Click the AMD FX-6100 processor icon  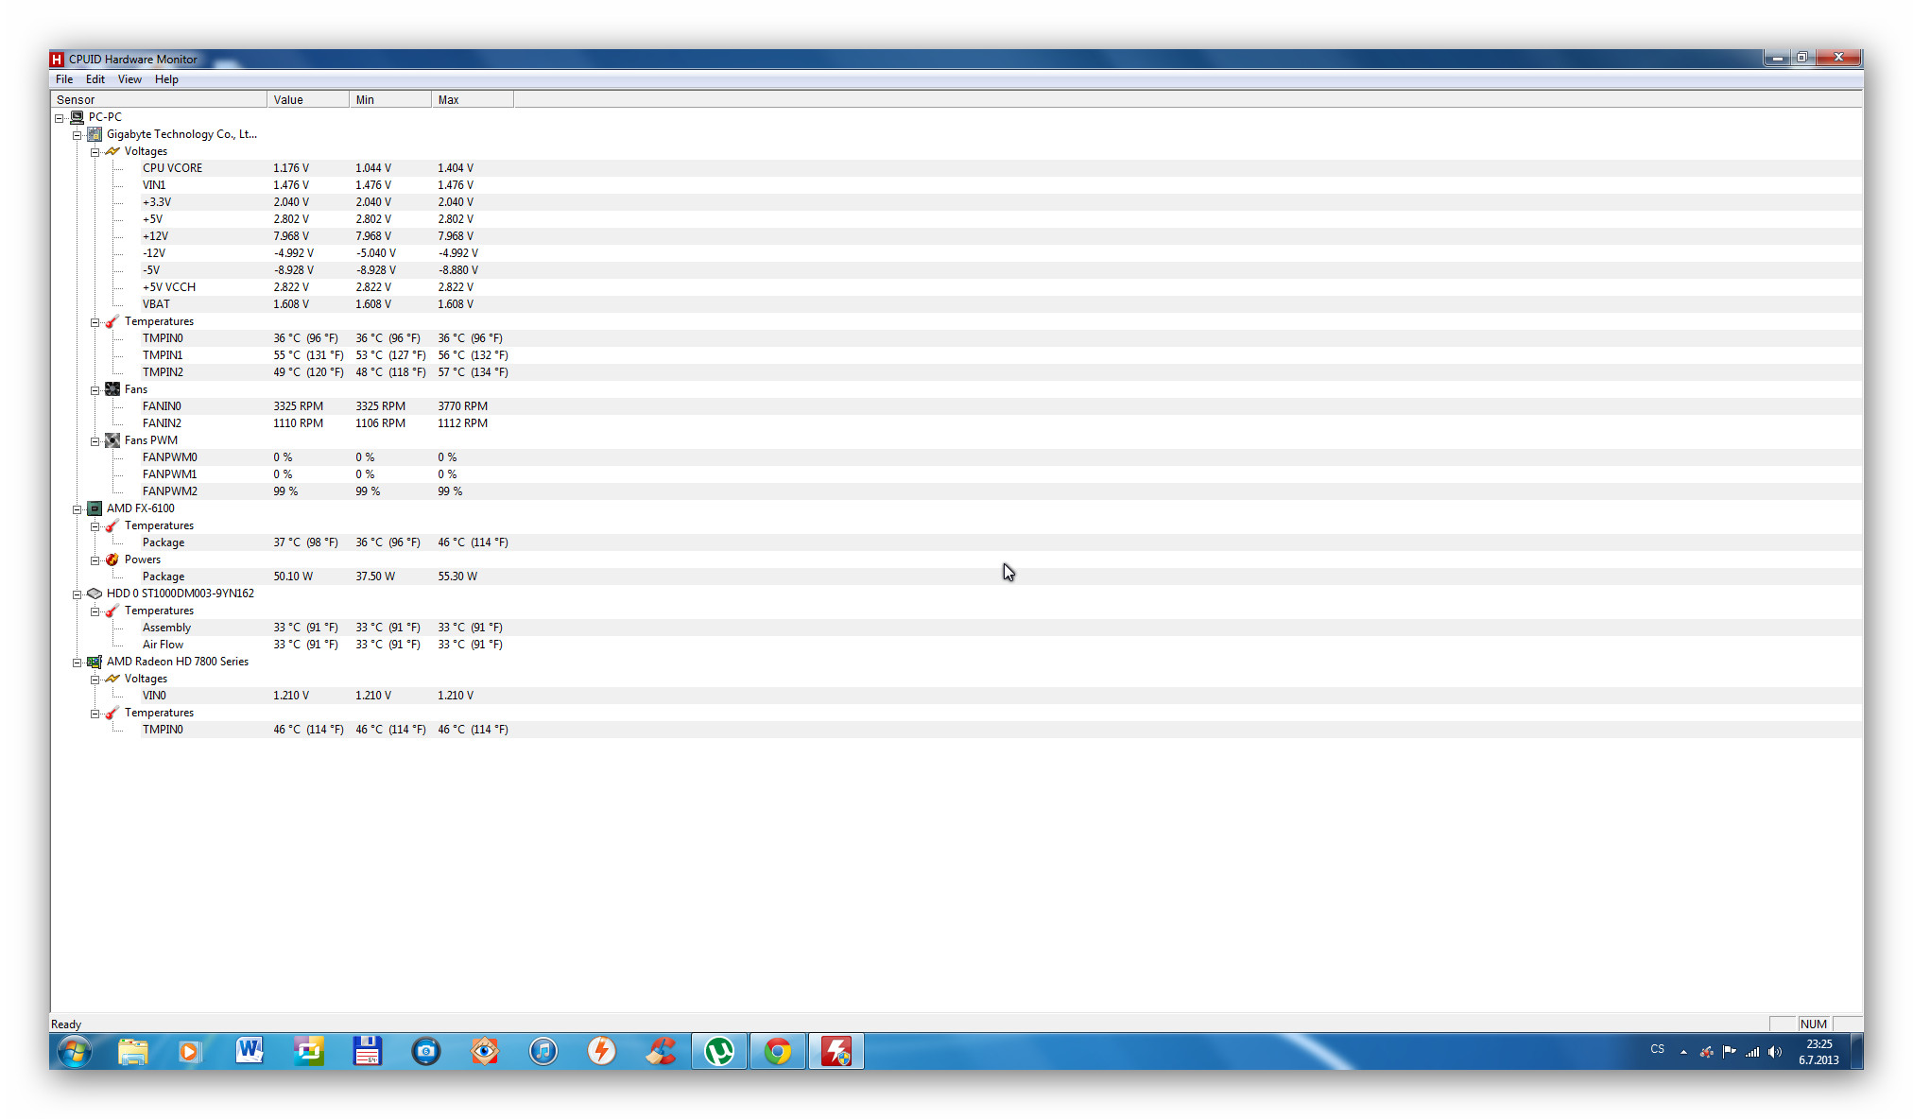(x=95, y=508)
